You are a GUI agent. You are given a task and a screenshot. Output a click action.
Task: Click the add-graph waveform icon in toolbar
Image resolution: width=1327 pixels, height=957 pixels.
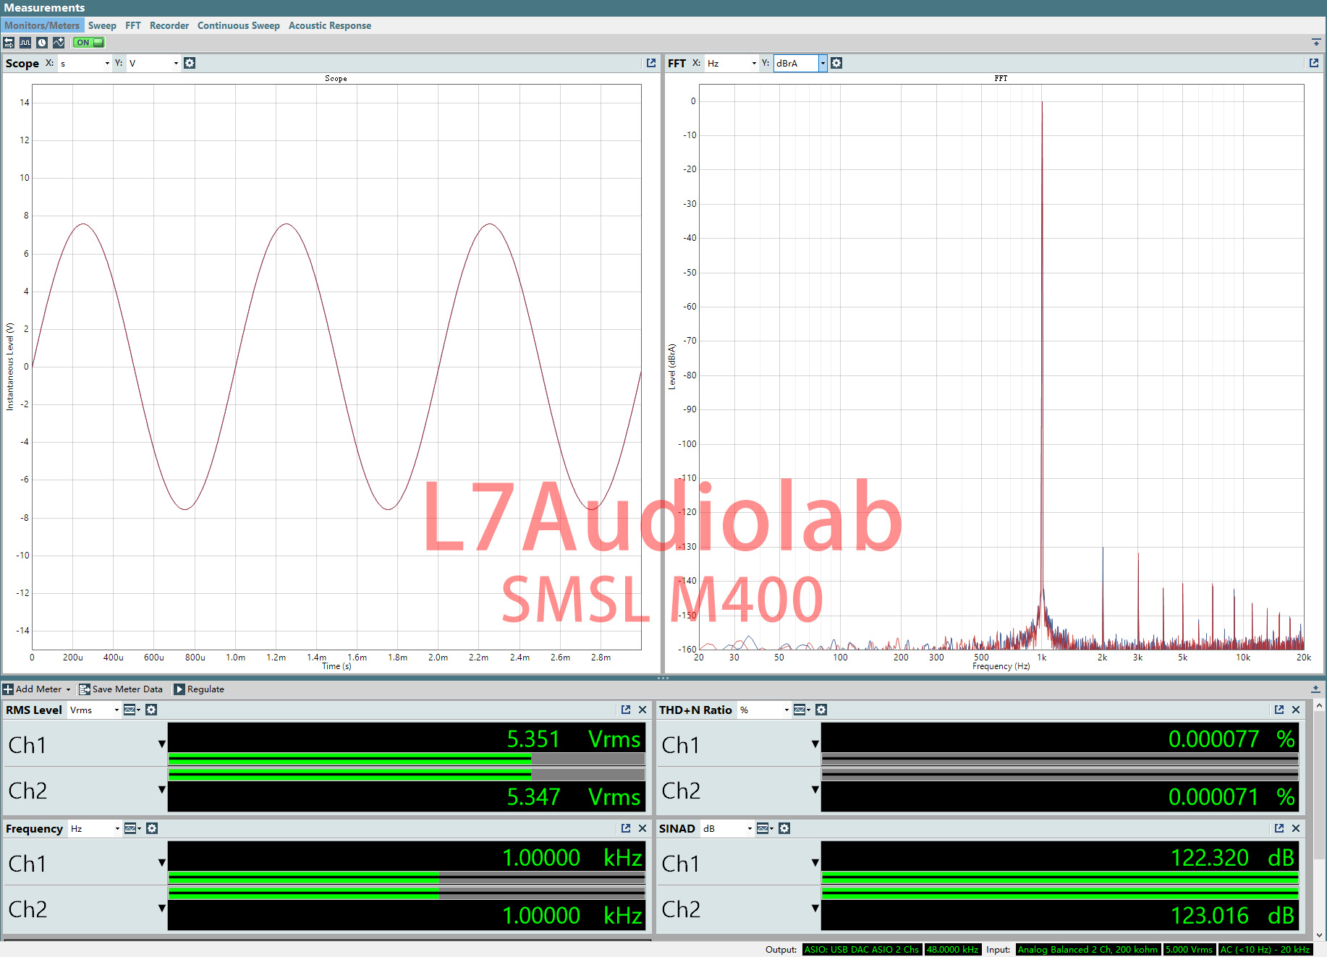coord(59,43)
